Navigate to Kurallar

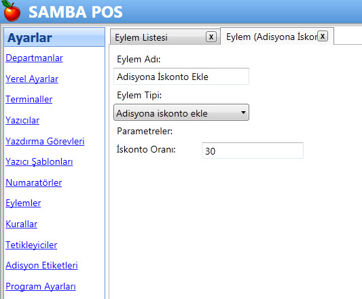22,224
